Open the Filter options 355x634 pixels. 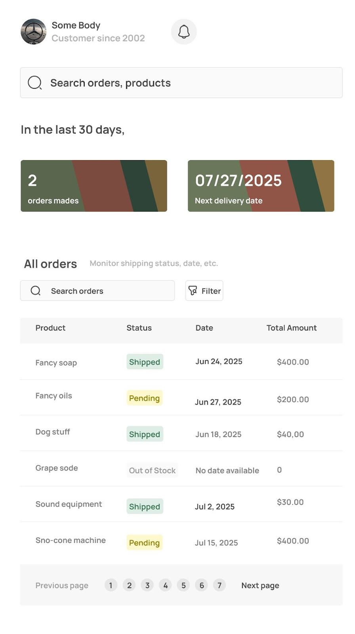coord(204,290)
